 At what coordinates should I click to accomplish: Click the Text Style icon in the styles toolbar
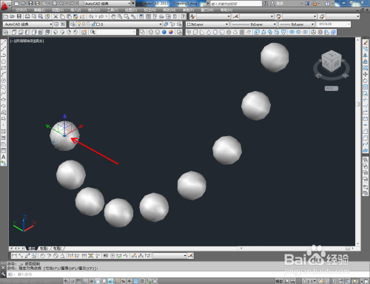pyautogui.click(x=192, y=16)
